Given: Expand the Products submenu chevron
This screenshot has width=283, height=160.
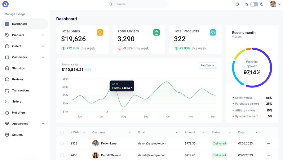Looking at the screenshot, I should pyautogui.click(x=43, y=35).
